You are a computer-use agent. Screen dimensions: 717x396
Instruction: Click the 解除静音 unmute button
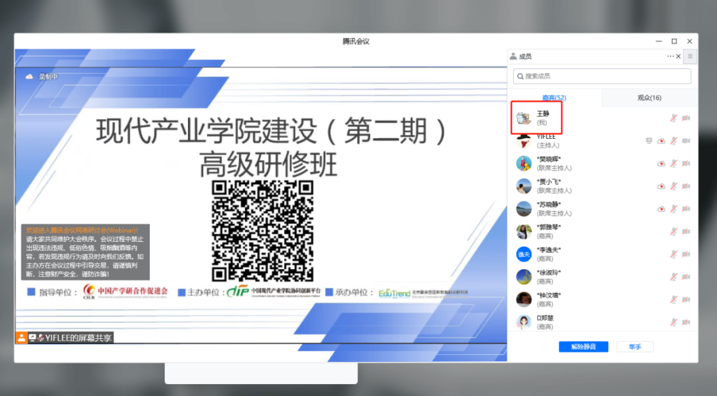tap(584, 347)
